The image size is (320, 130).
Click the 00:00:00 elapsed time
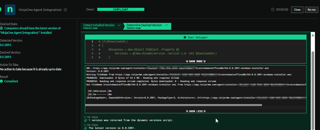[x=282, y=9]
